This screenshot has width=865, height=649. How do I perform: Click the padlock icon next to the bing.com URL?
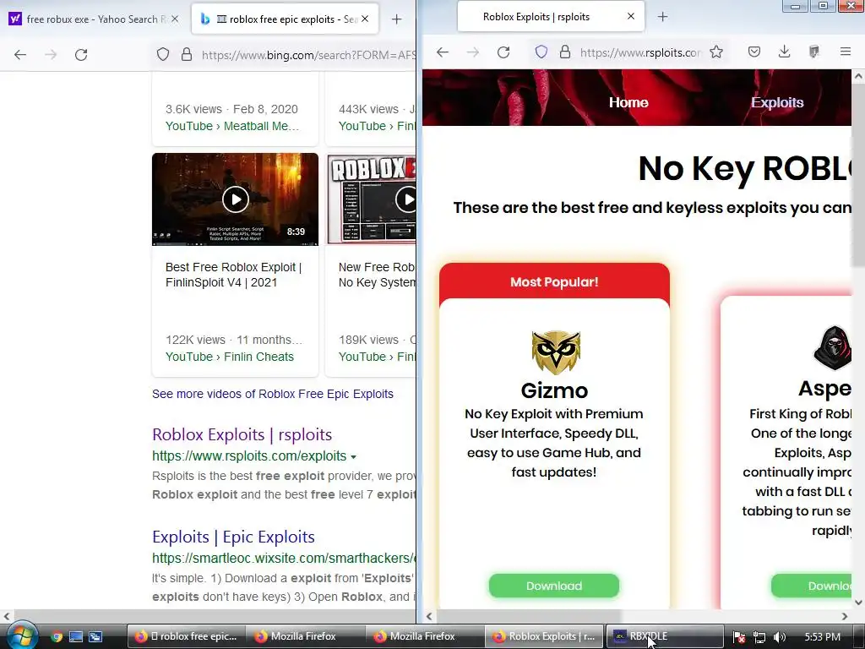(x=187, y=55)
